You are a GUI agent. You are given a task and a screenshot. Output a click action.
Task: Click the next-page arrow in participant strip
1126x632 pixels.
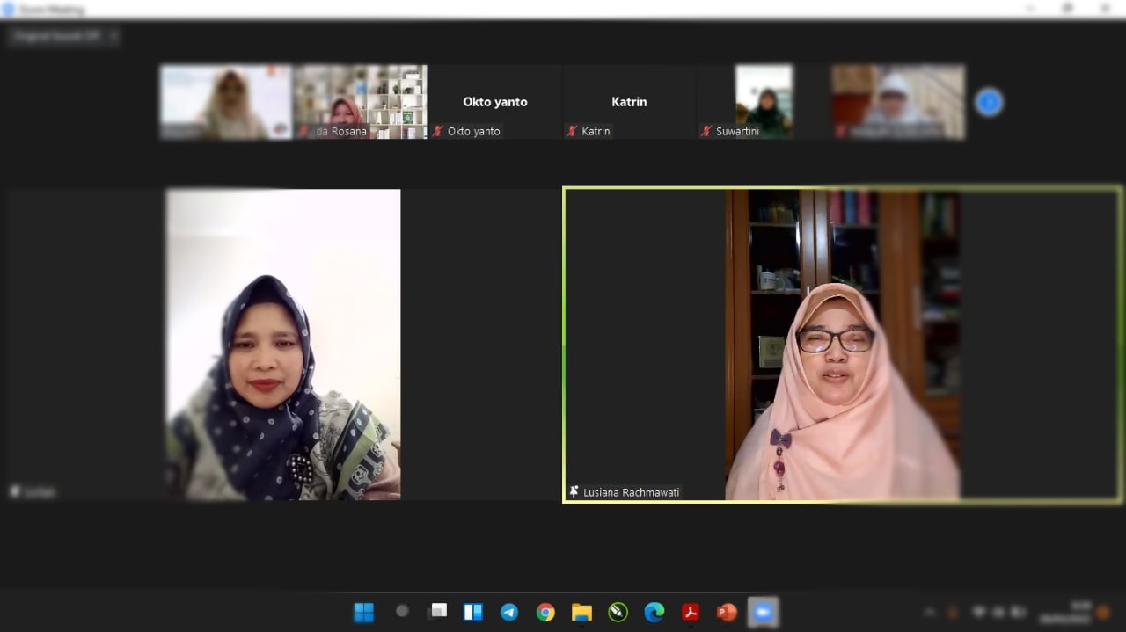pos(989,102)
